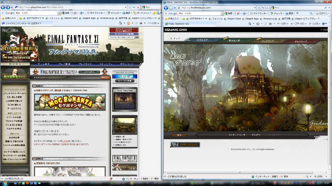Click the Sleipnir Start favorite in right window
The image size is (332, 186).
click(232, 19)
